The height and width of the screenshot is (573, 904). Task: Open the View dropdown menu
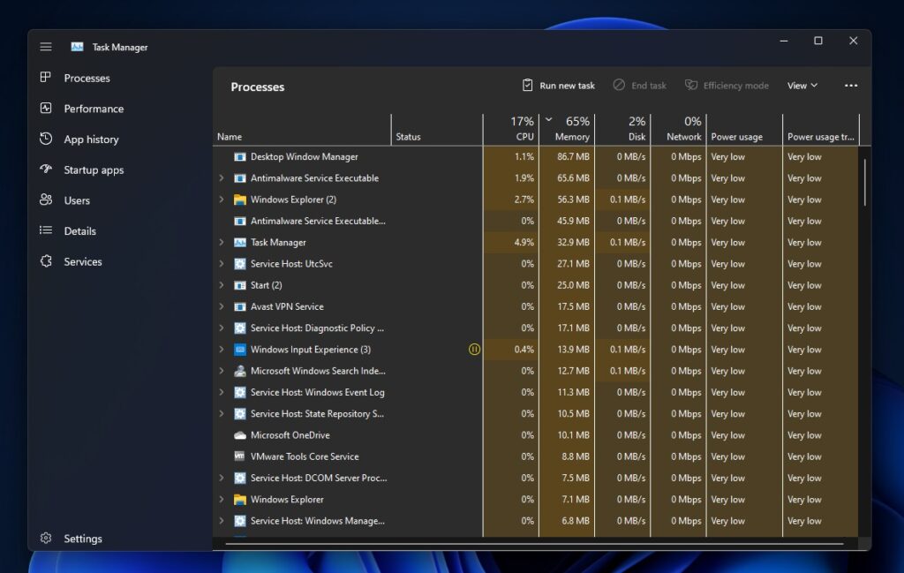pyautogui.click(x=801, y=85)
